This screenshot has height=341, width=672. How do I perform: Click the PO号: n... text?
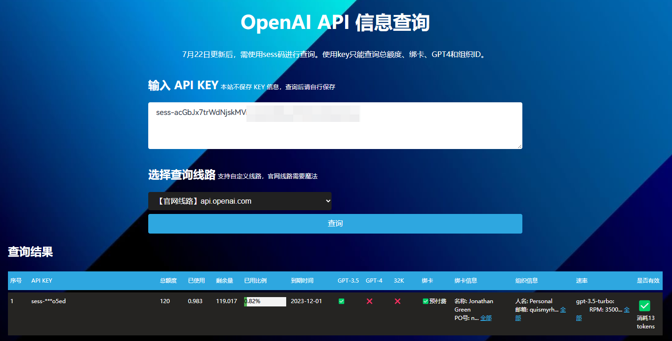pyautogui.click(x=467, y=318)
